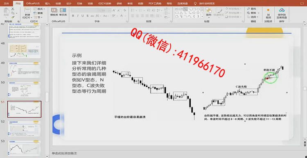Click the 查找 find magnifier icon

[x=248, y=9]
